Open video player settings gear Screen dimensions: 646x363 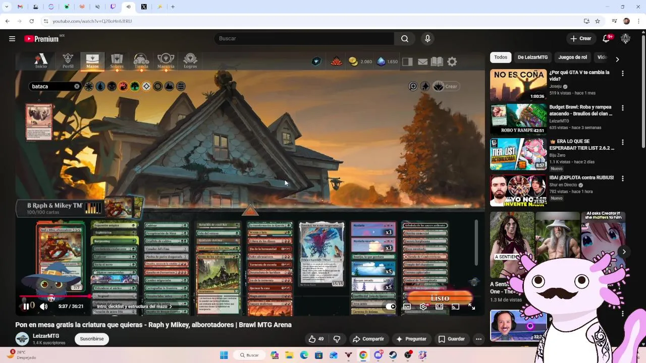[423, 306]
